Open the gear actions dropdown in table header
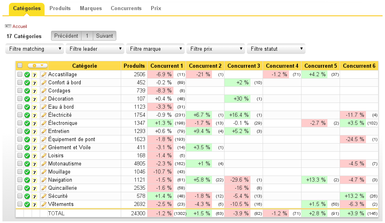 (38, 66)
